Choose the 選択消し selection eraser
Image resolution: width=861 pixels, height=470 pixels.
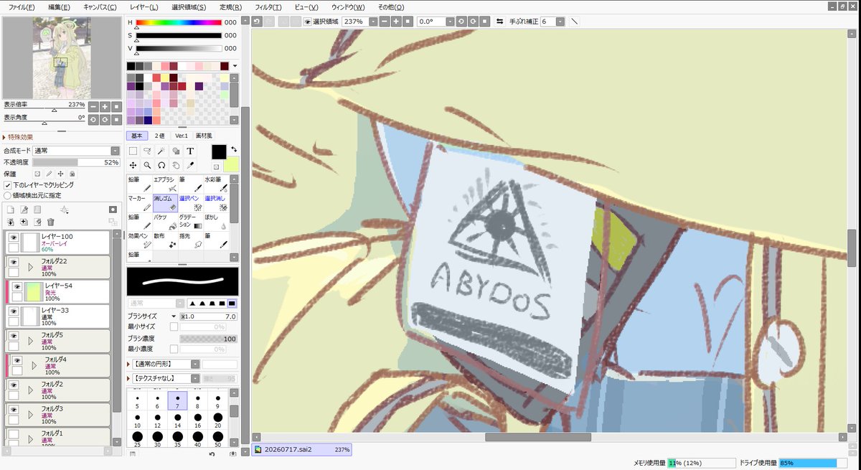point(216,202)
